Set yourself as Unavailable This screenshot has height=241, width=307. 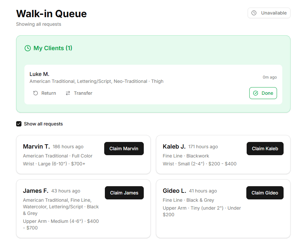(269, 13)
